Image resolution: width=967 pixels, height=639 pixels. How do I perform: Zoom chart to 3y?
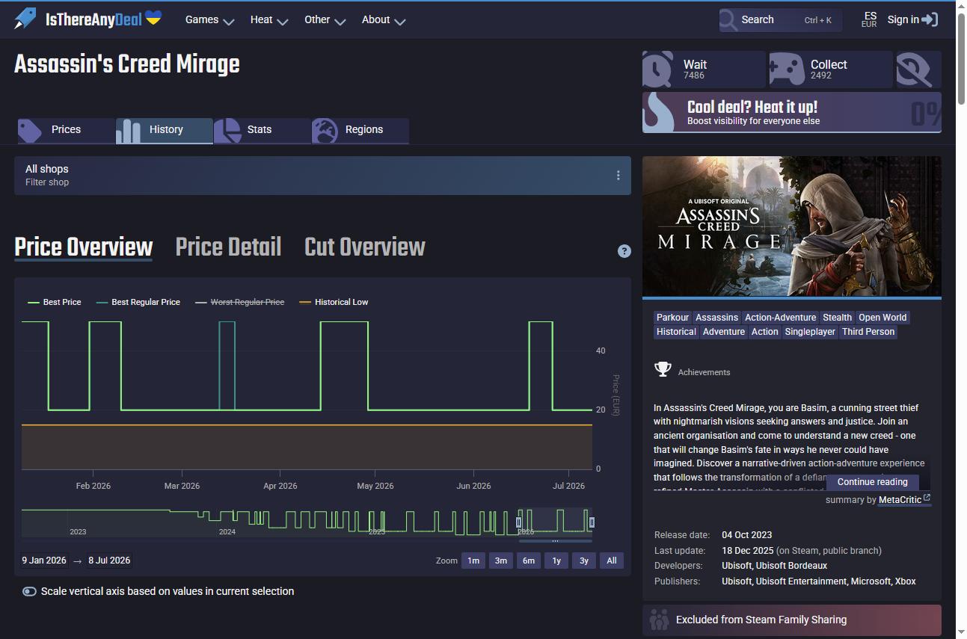[584, 561]
